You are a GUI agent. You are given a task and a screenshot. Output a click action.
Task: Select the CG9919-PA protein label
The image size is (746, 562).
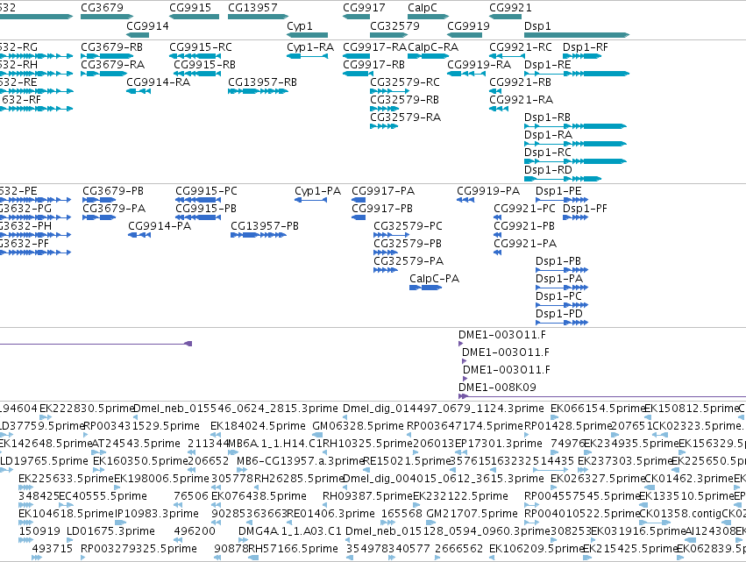488,191
